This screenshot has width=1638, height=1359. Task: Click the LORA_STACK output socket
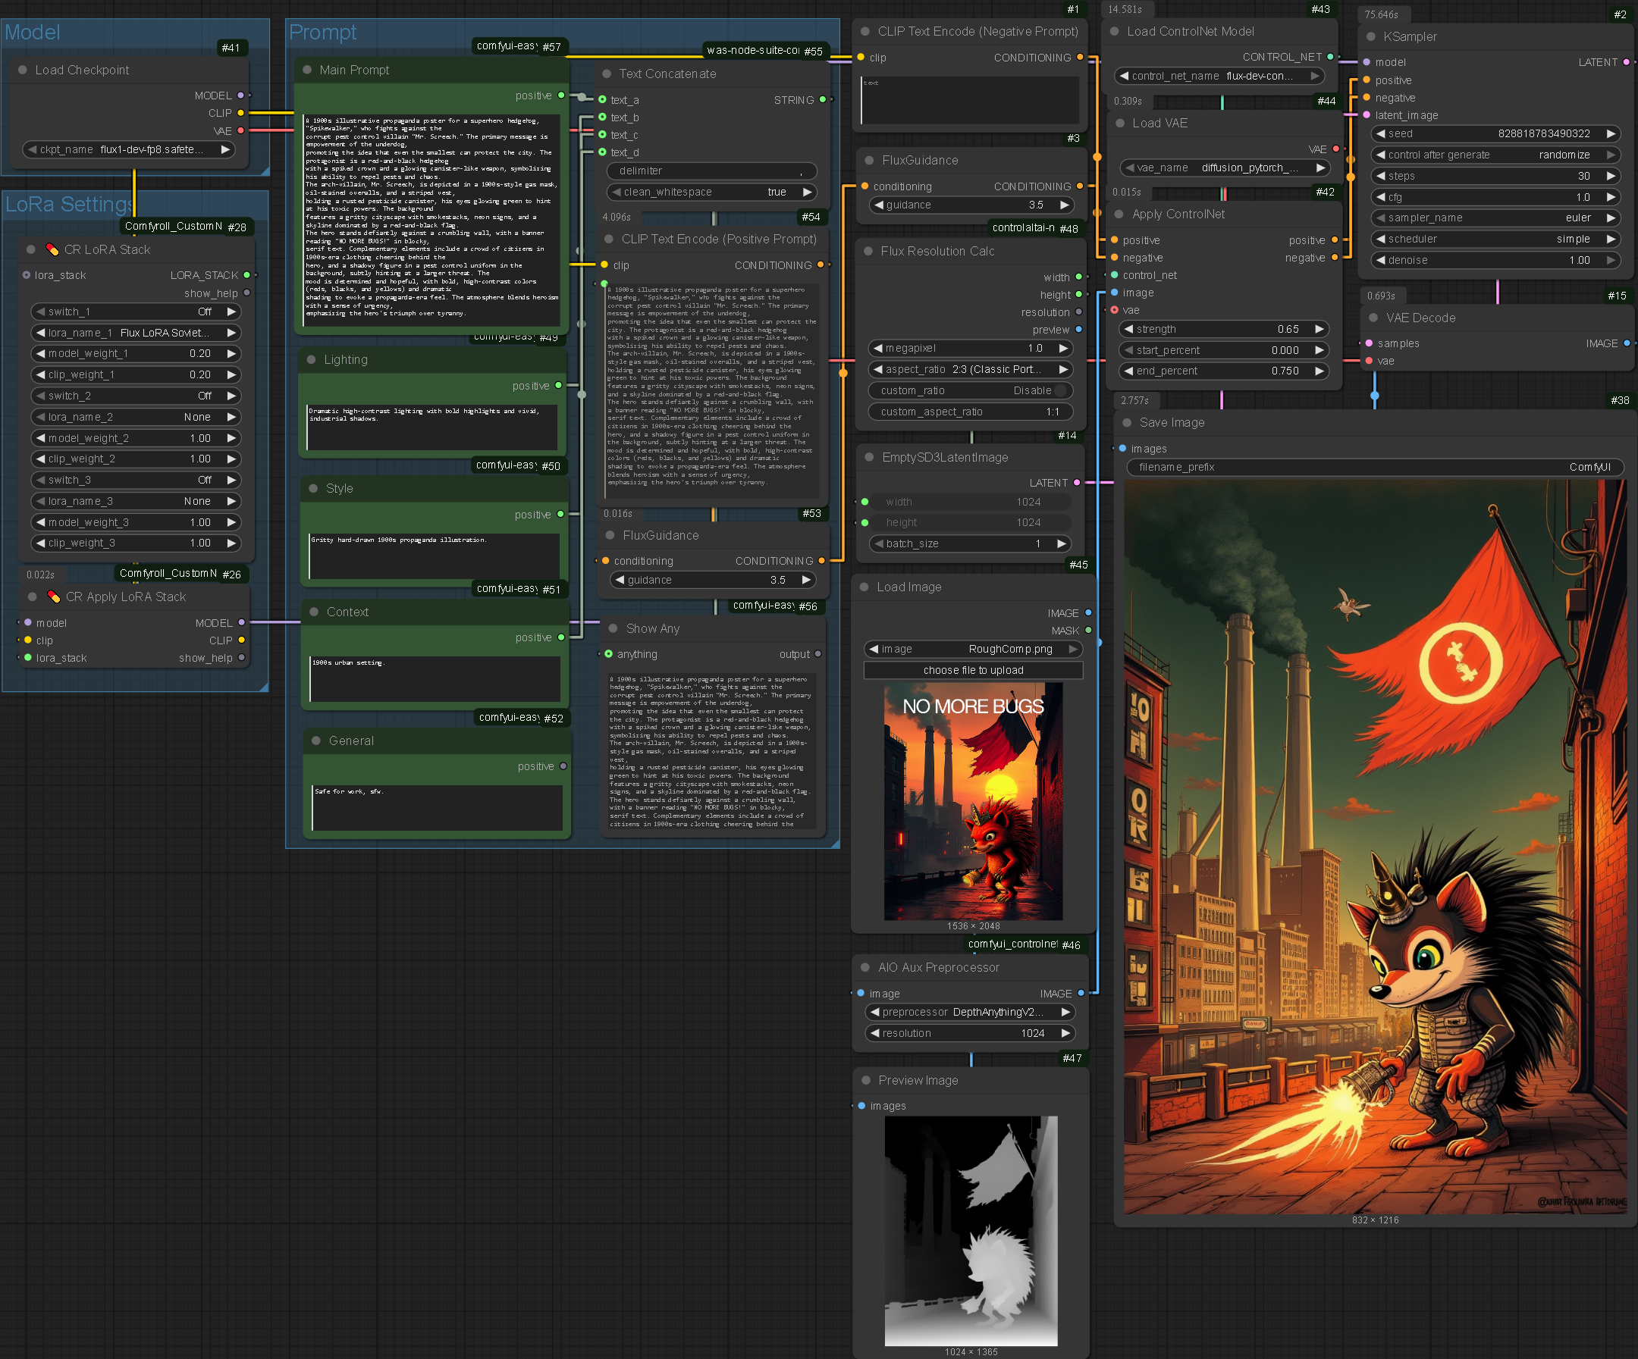pos(247,275)
